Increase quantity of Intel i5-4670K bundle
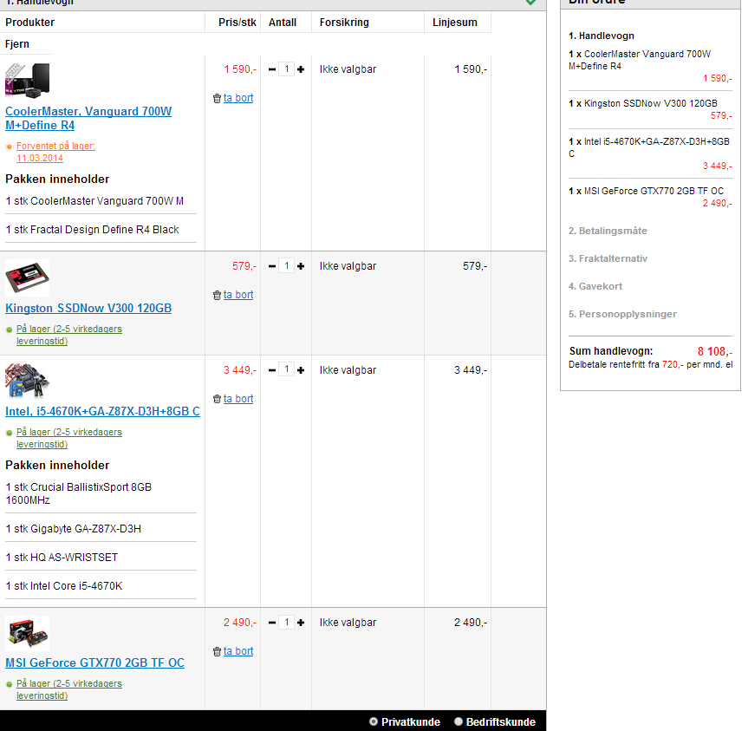 tap(301, 369)
